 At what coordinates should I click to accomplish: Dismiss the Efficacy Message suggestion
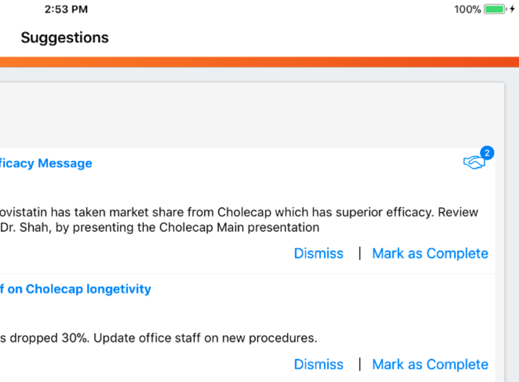pos(319,254)
